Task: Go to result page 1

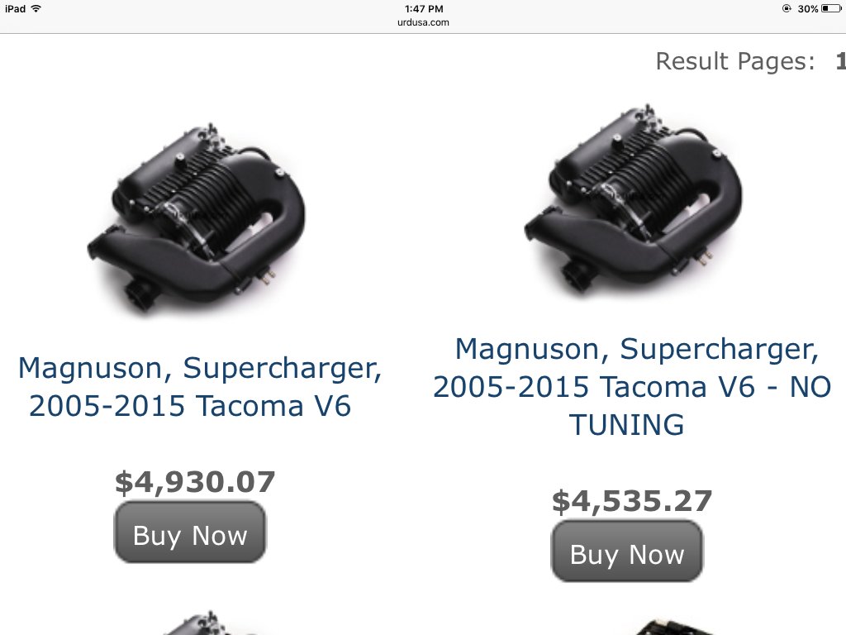Action: click(x=840, y=61)
